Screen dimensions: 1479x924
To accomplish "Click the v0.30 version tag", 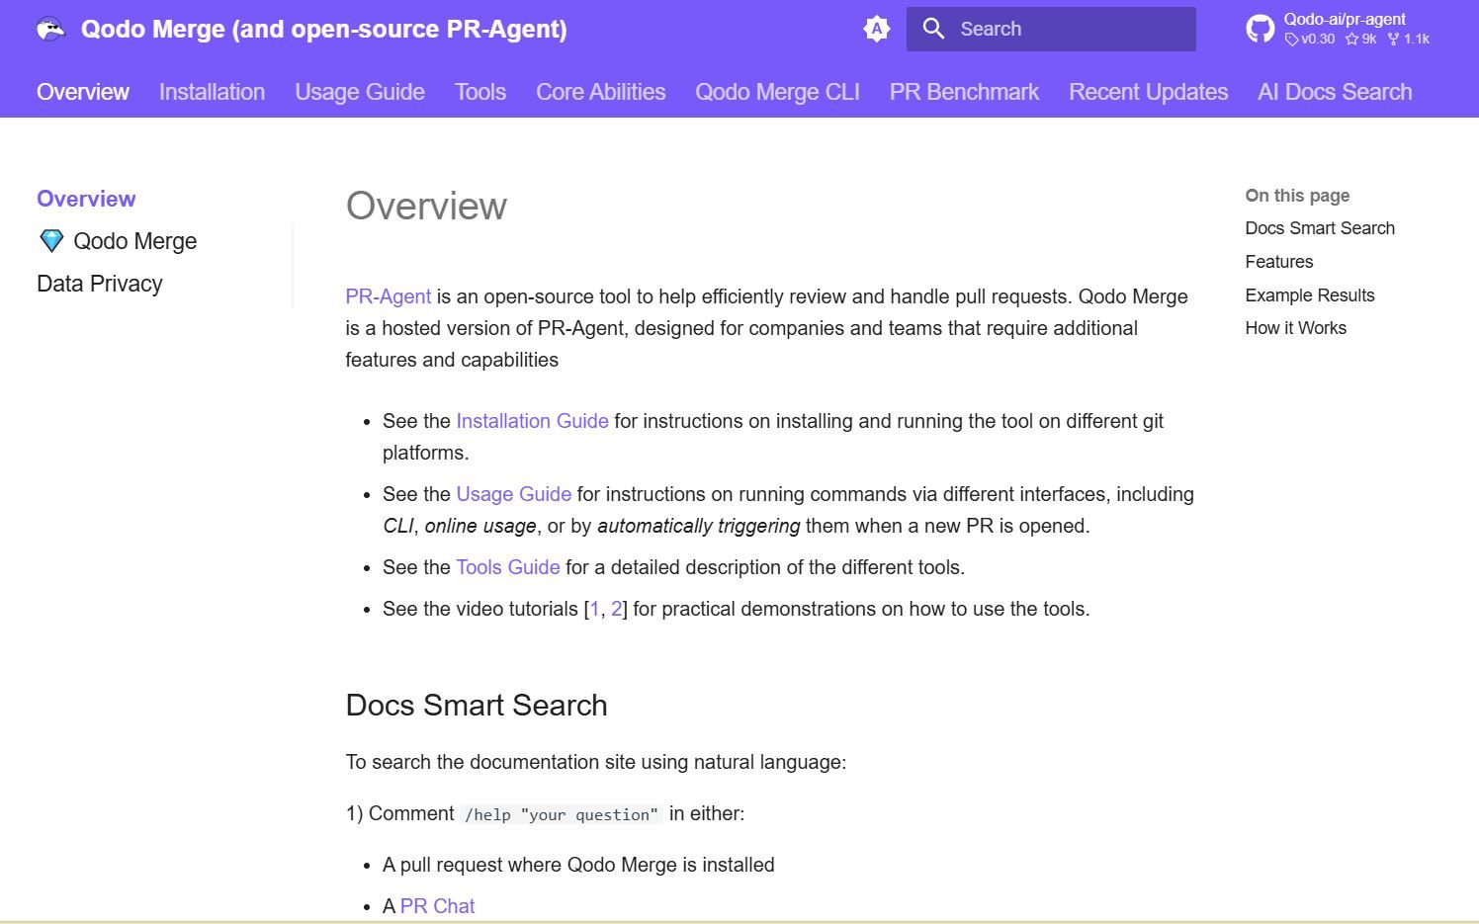I will [x=1310, y=40].
